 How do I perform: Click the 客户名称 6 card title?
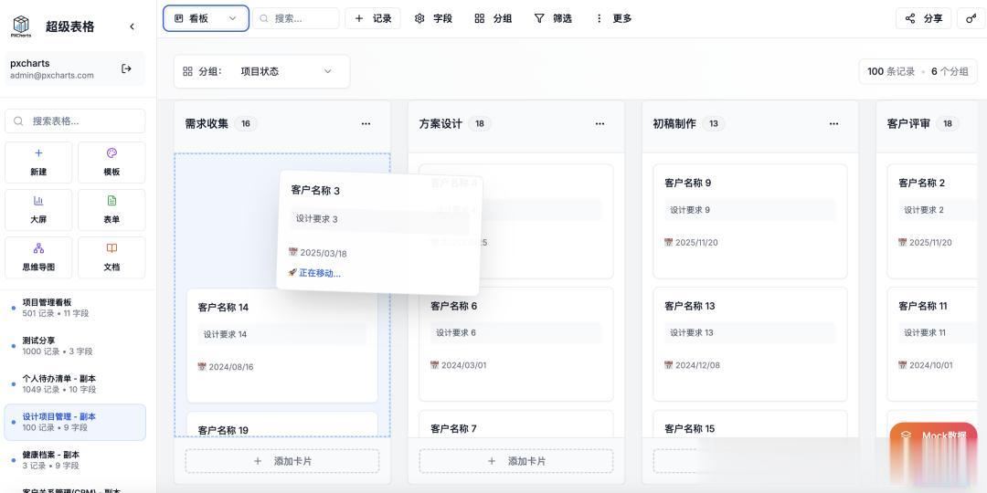[454, 306]
